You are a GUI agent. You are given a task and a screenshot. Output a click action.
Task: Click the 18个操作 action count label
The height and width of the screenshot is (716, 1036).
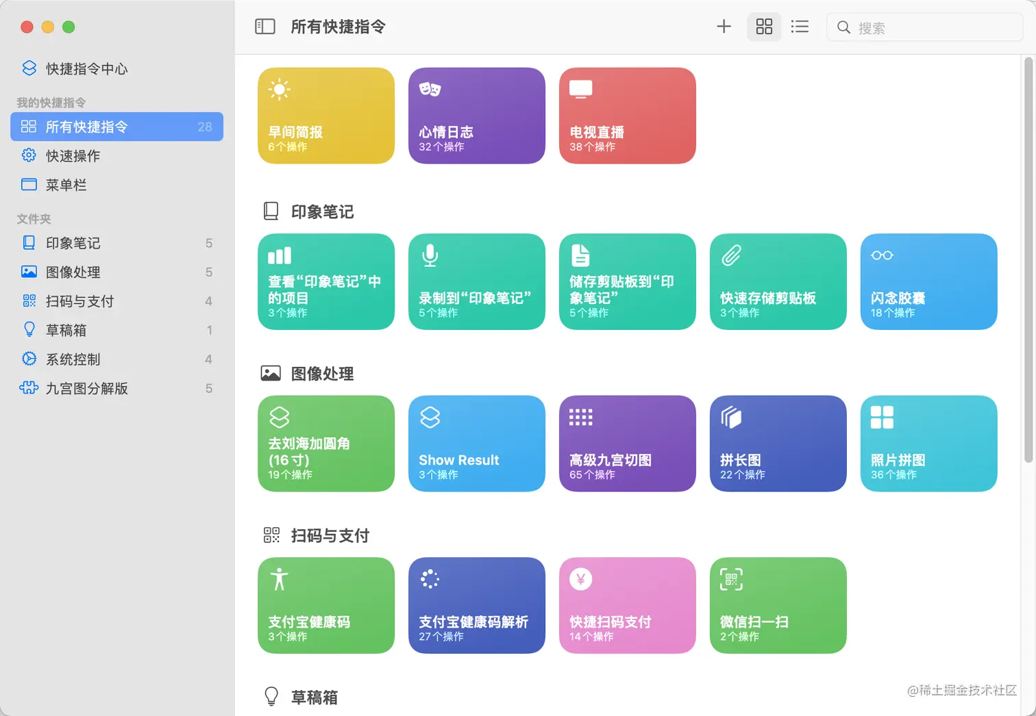893,313
